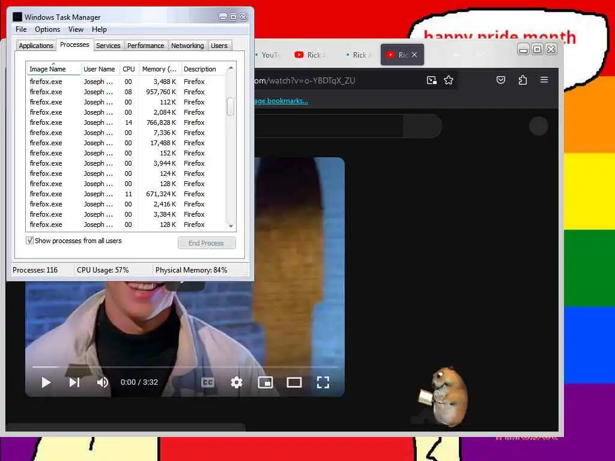Open Task Manager Options menu
Viewport: 615px width, 461px height.
(x=47, y=29)
